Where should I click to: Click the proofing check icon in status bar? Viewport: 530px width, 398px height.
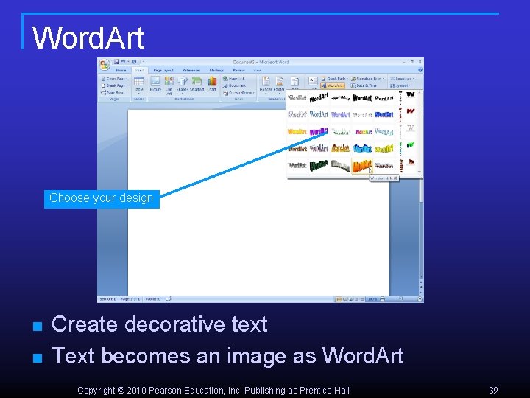169,298
